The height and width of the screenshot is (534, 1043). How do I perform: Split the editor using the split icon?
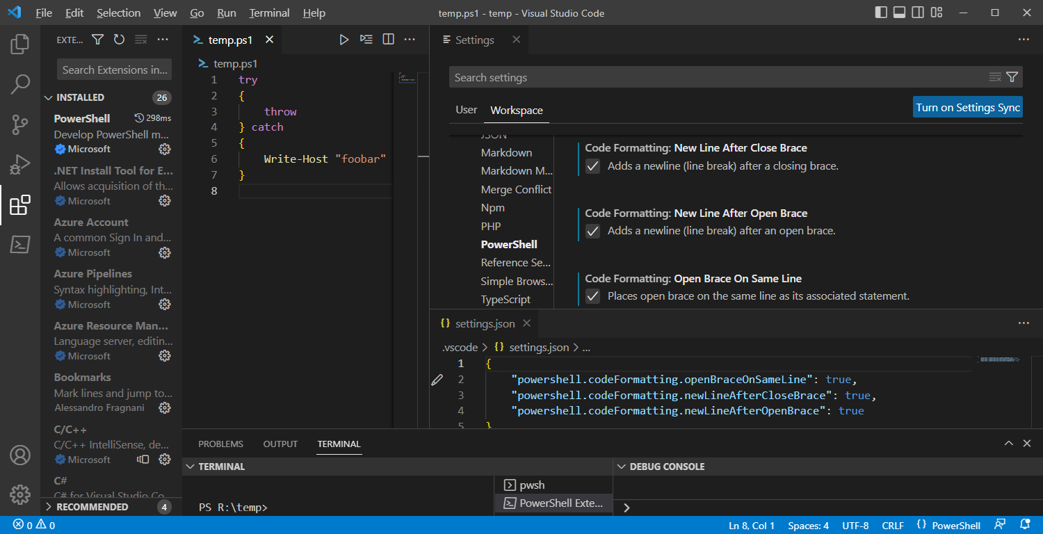coord(388,39)
